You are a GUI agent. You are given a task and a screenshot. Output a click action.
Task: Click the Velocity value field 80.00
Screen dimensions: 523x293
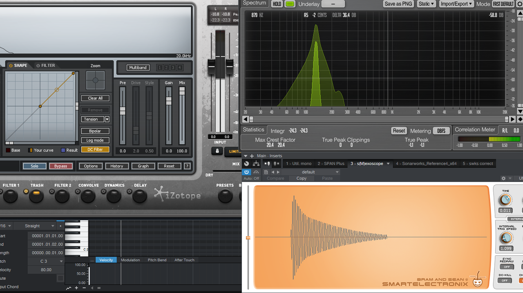(x=46, y=270)
